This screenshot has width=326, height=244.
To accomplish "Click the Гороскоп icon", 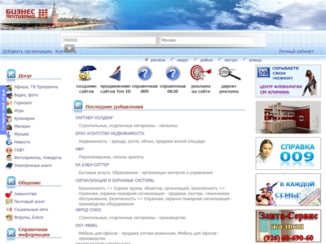I will point(9,103).
